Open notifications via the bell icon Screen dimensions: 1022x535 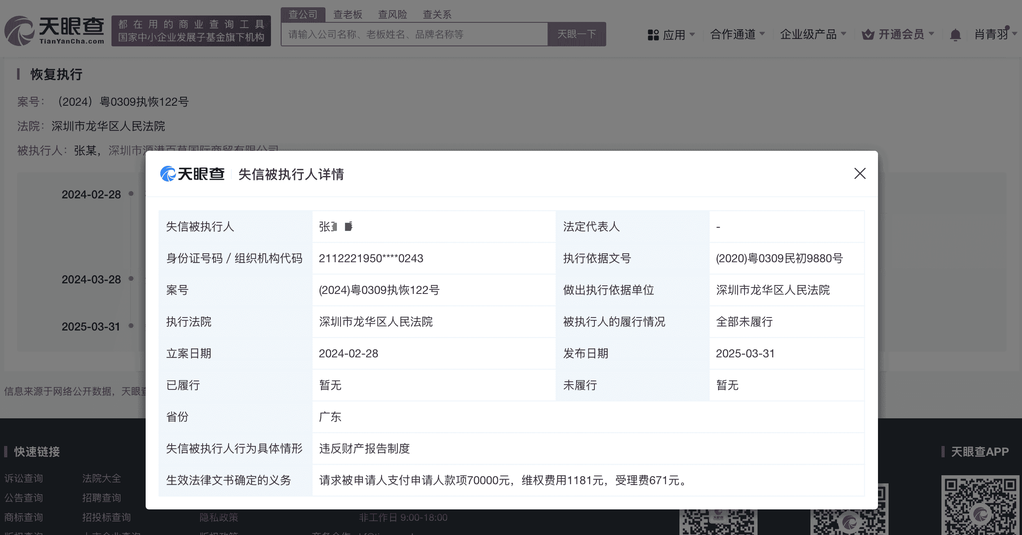[x=955, y=35]
